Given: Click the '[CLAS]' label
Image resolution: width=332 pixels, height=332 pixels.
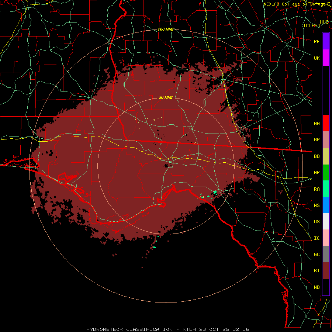Looking at the screenshot, I should (312, 25).
